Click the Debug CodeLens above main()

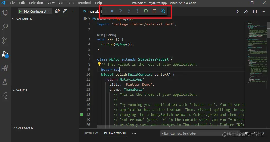click(111, 35)
